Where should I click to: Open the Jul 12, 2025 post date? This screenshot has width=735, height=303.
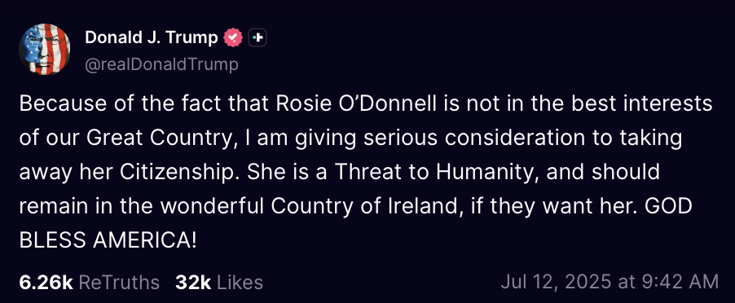(x=556, y=282)
